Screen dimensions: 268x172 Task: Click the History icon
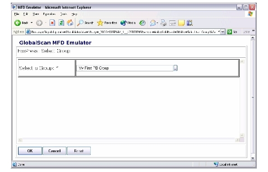(x=142, y=23)
